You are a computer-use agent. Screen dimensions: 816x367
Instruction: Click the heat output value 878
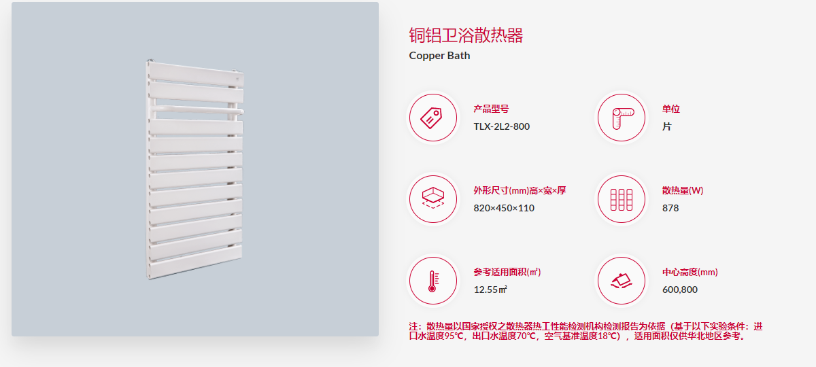point(670,208)
